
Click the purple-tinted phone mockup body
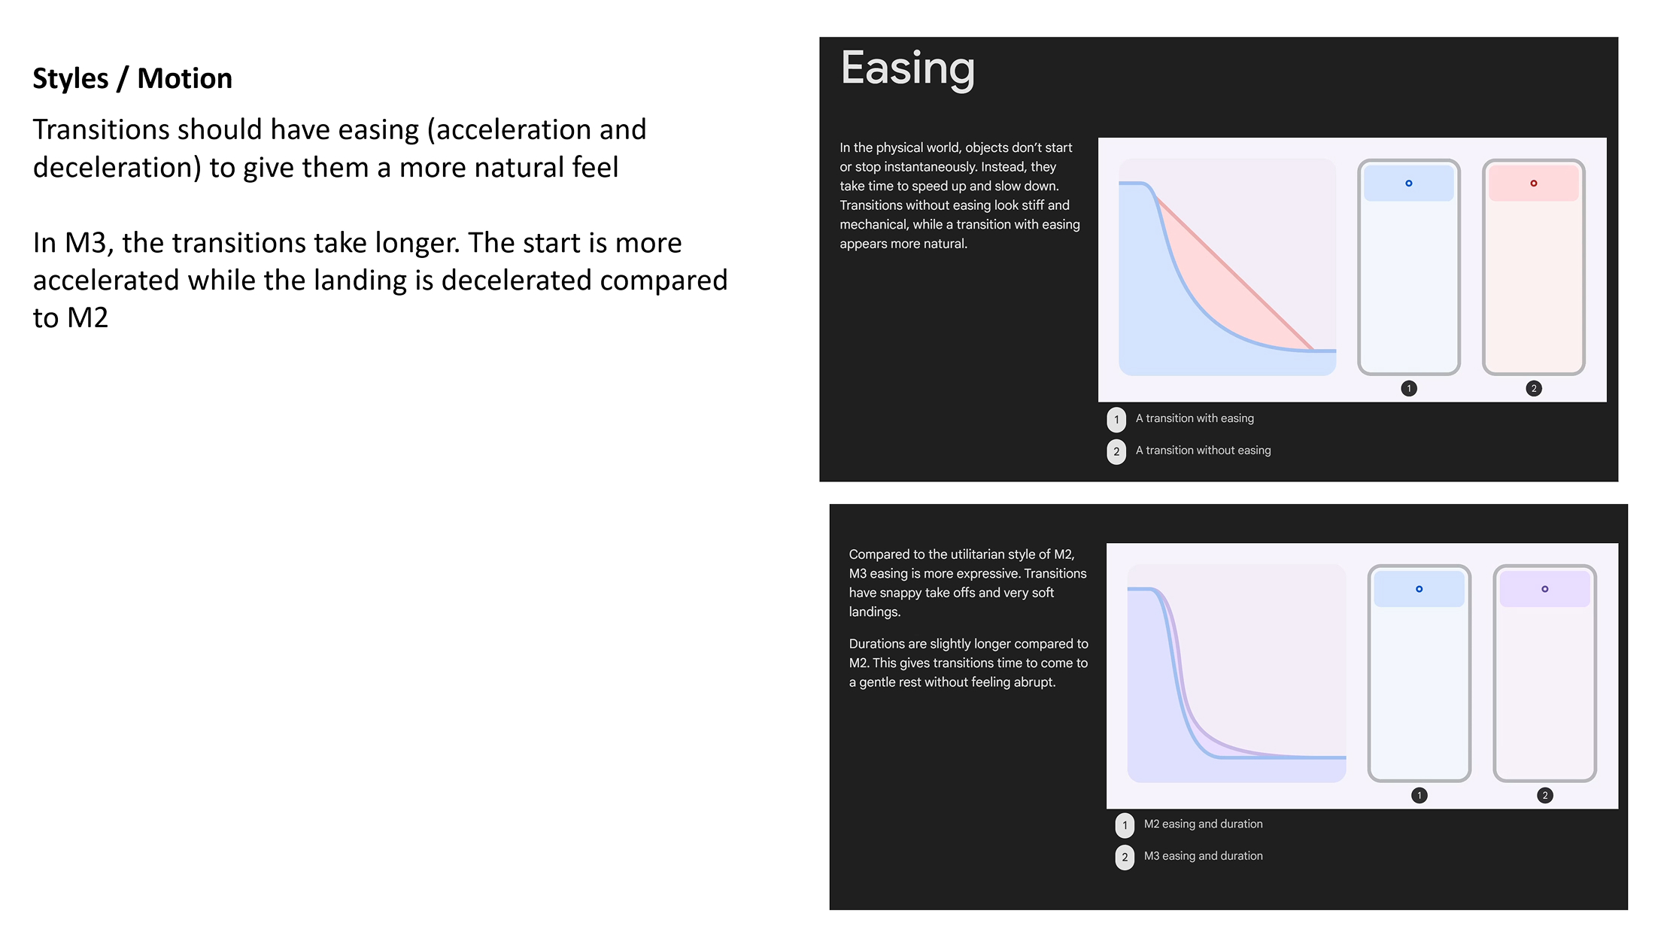(x=1544, y=692)
